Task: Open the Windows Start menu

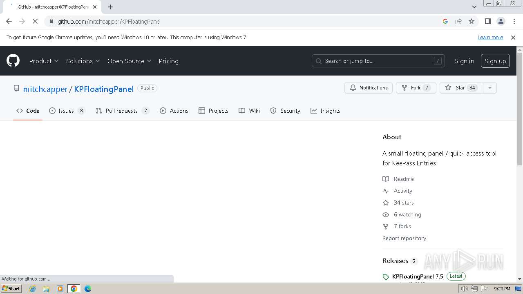Action: click(x=11, y=289)
